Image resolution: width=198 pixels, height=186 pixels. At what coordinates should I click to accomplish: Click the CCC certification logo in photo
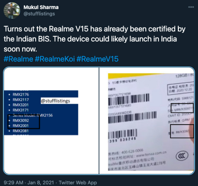(x=182, y=156)
